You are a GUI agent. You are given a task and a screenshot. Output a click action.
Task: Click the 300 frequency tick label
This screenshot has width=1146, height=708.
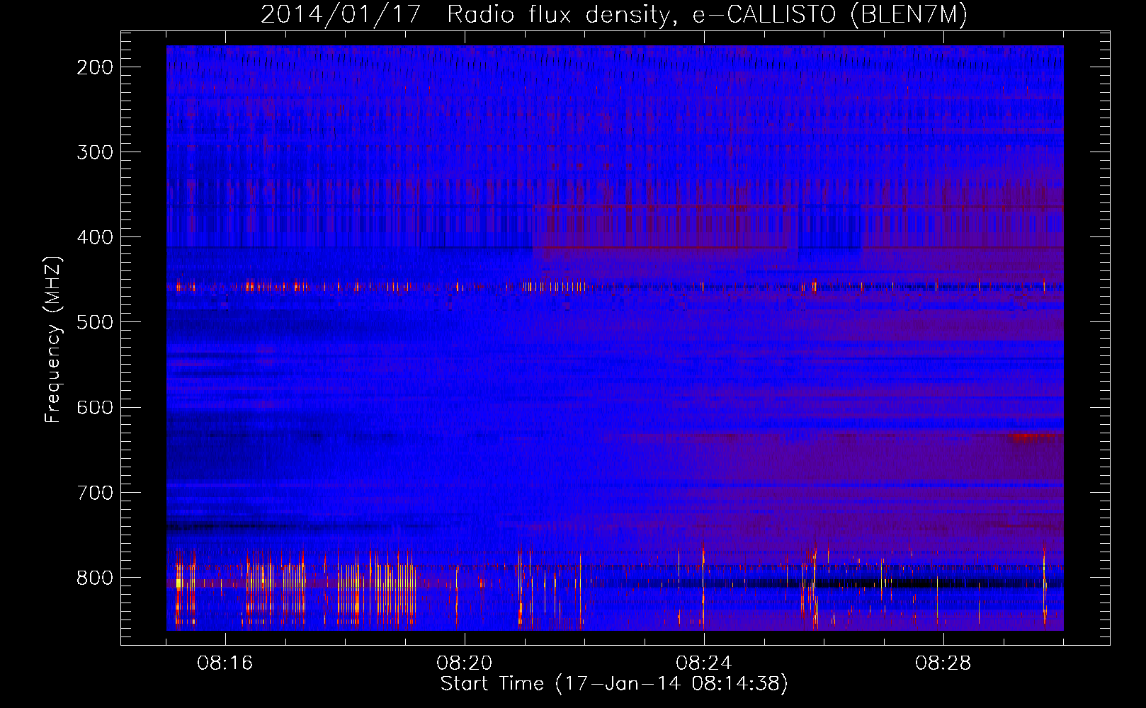95,152
